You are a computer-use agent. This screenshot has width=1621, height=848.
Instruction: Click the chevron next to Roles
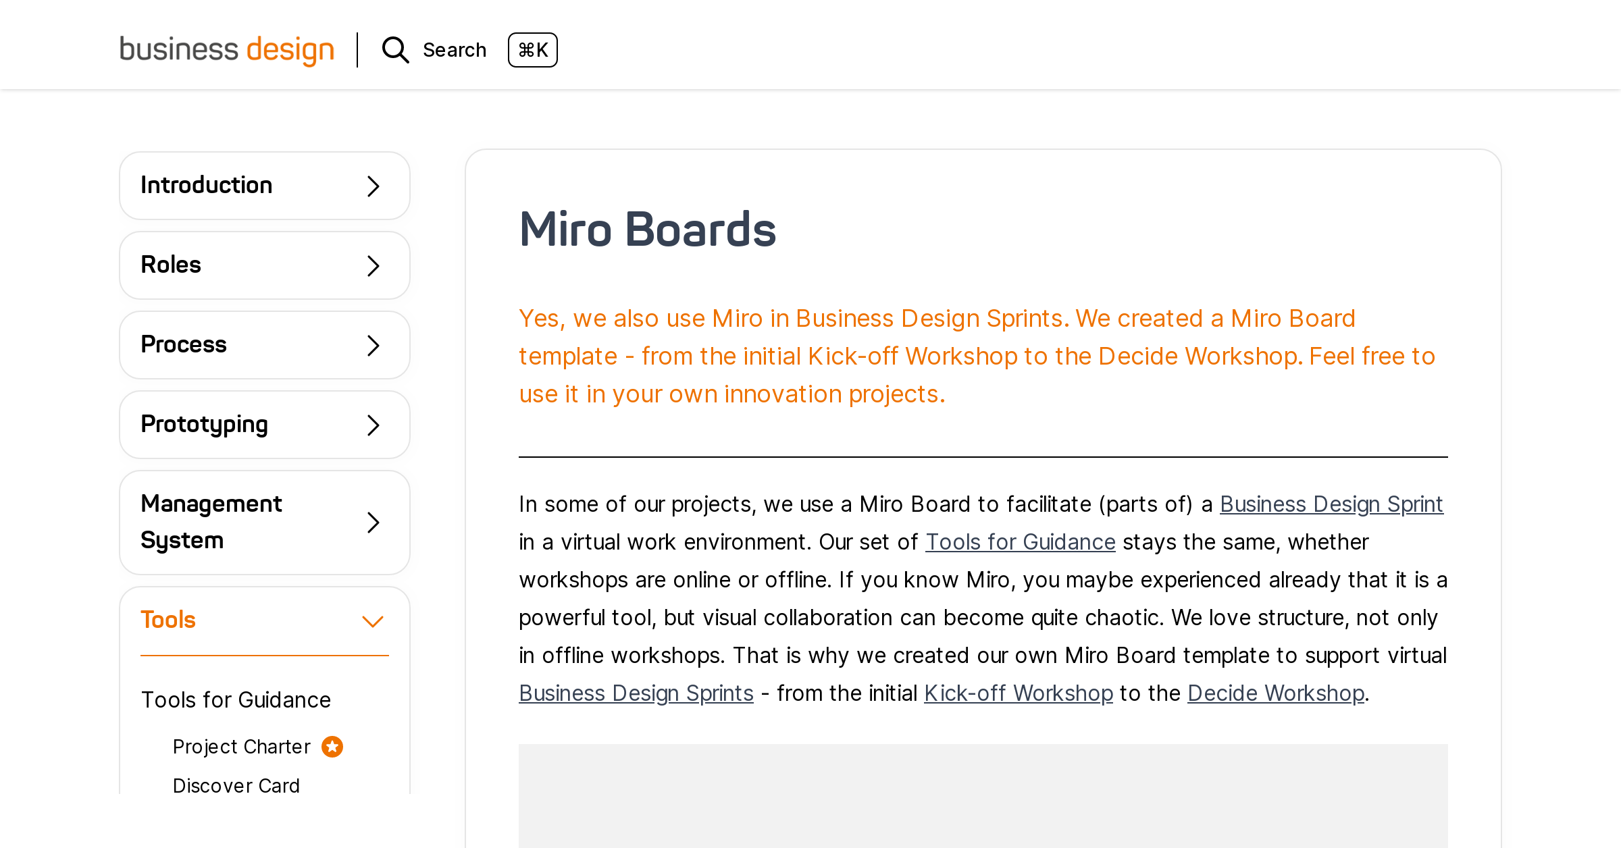click(372, 265)
